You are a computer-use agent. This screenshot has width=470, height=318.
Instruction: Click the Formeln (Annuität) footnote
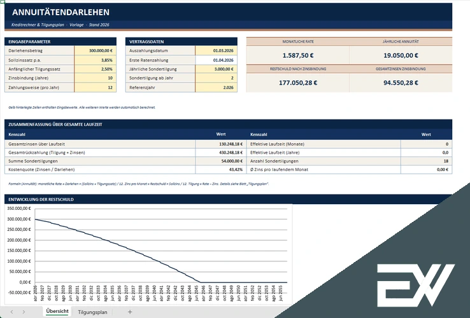[x=138, y=184]
